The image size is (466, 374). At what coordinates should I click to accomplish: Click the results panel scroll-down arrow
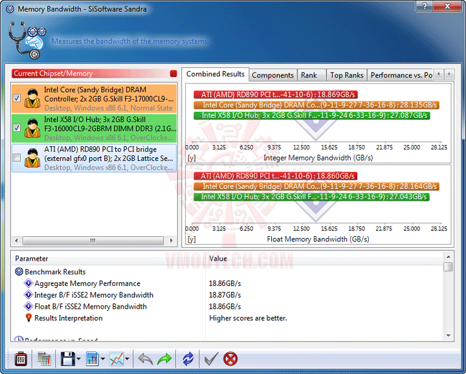pyautogui.click(x=449, y=336)
